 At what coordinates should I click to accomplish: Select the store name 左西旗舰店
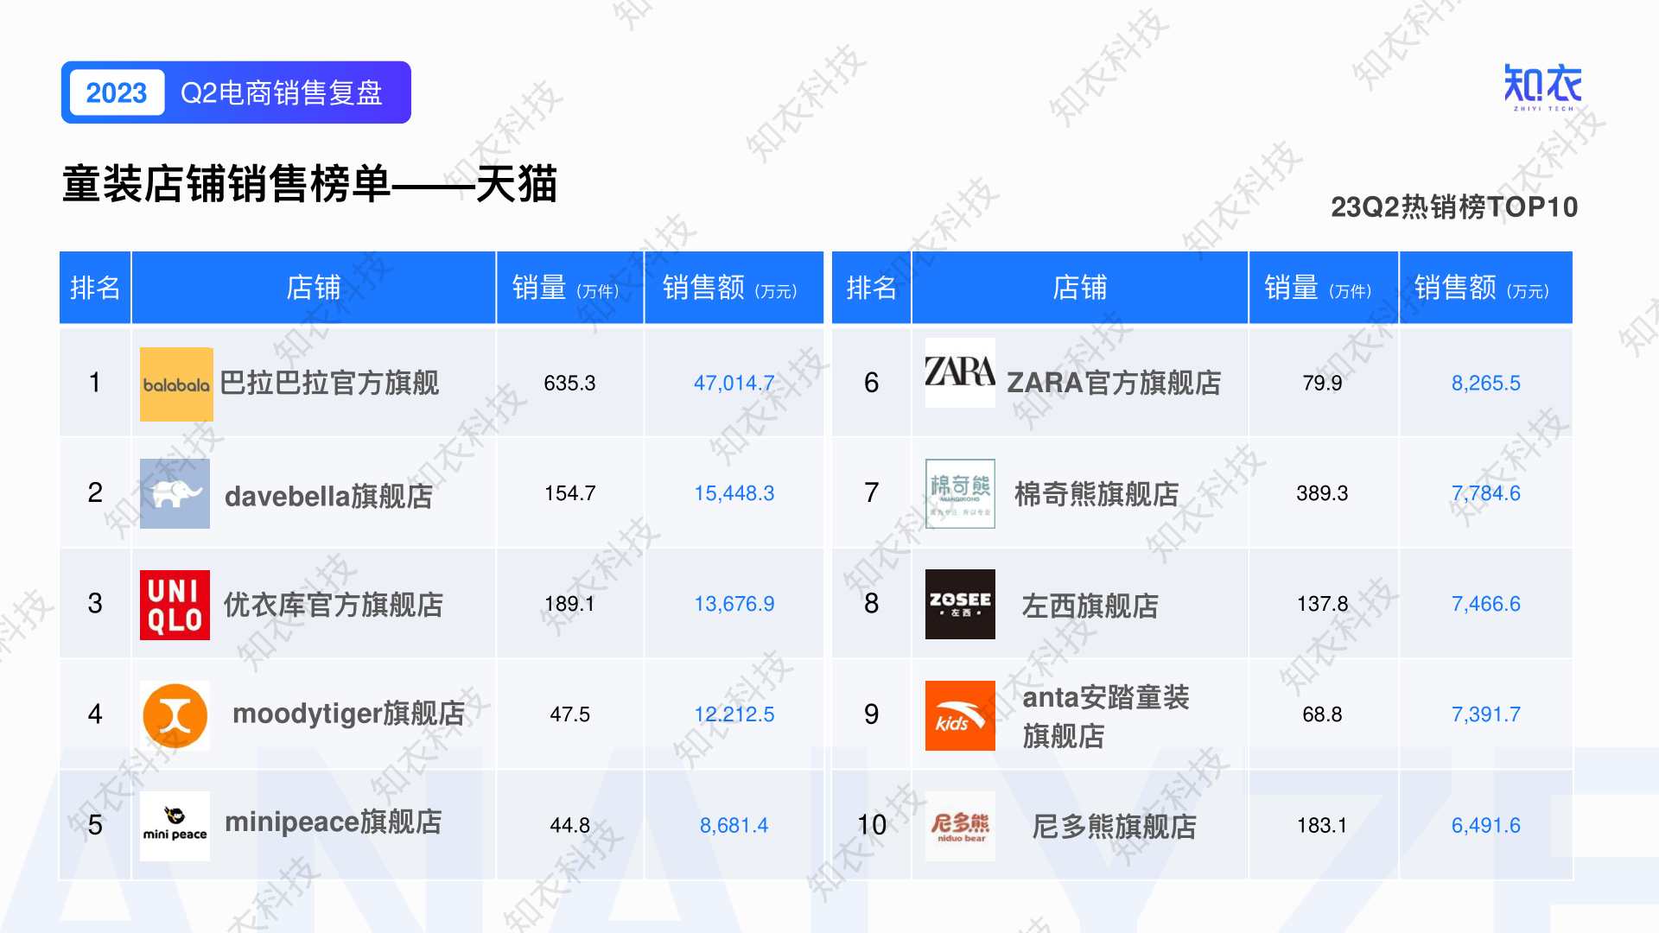(x=1090, y=606)
